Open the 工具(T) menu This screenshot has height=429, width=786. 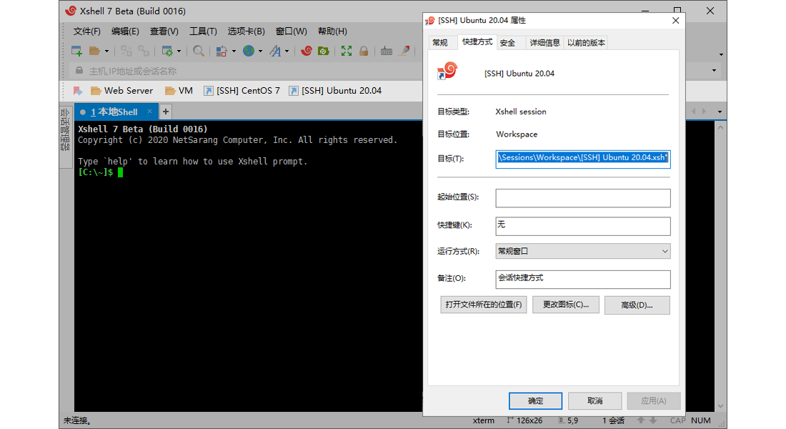203,31
